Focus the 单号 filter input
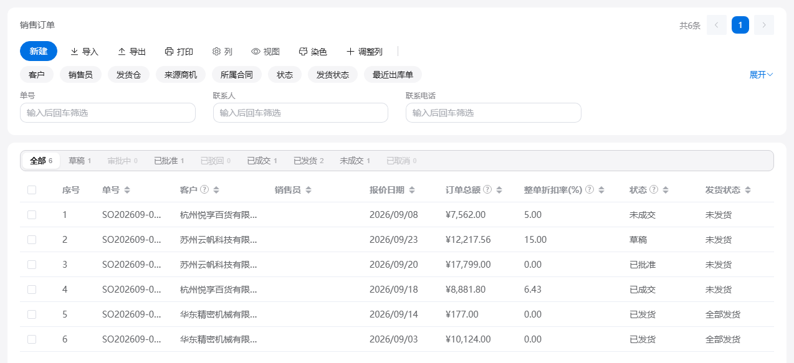Screen dimensions: 794x363 (108, 113)
